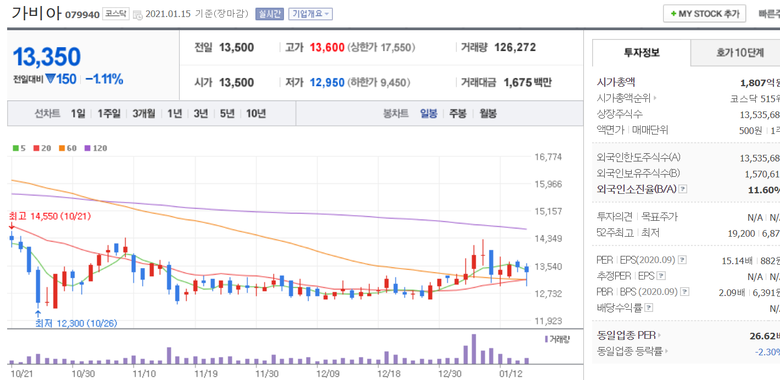Toggle the 실시간 real-time button
The image size is (780, 380).
269,14
